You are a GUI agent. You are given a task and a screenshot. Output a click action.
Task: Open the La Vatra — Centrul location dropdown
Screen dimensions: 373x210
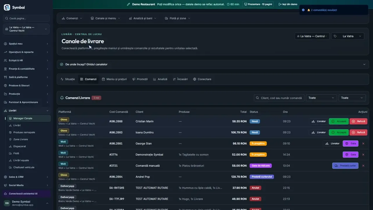point(312,36)
